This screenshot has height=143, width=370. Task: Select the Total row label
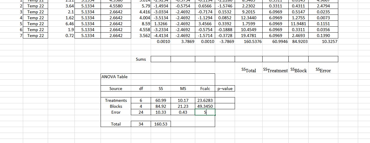pos(116,124)
